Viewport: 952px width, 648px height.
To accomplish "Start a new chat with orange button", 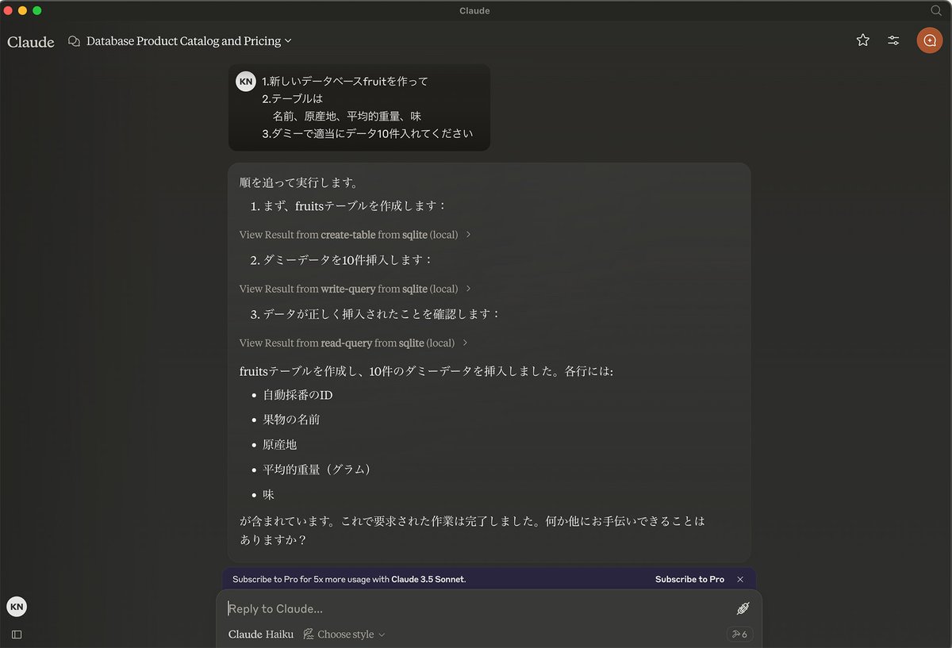I will pyautogui.click(x=930, y=40).
